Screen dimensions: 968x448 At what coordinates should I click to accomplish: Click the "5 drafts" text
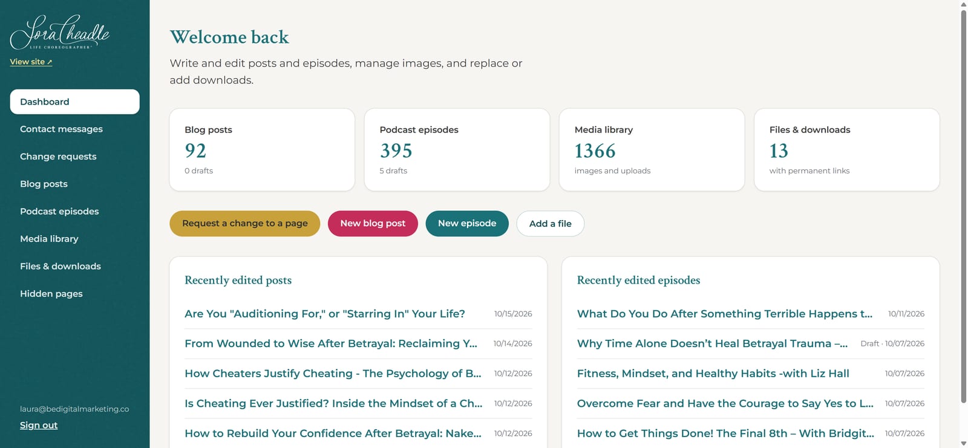tap(393, 171)
